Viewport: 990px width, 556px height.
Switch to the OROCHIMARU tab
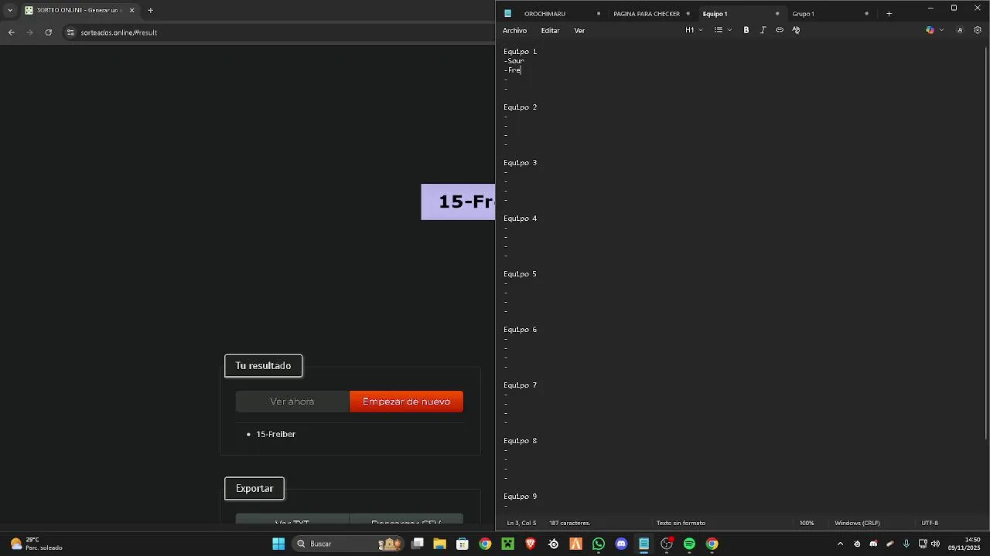tap(552, 14)
